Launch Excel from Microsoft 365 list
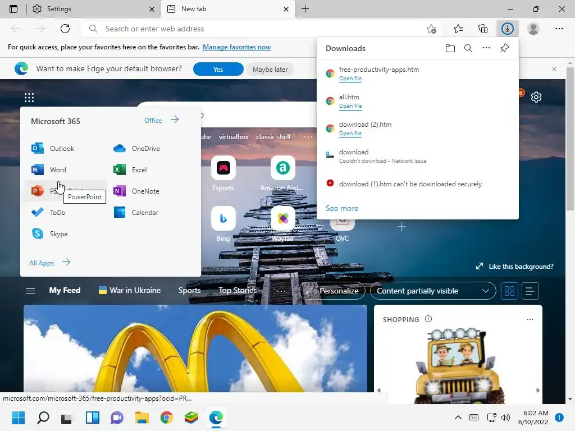 pyautogui.click(x=130, y=169)
